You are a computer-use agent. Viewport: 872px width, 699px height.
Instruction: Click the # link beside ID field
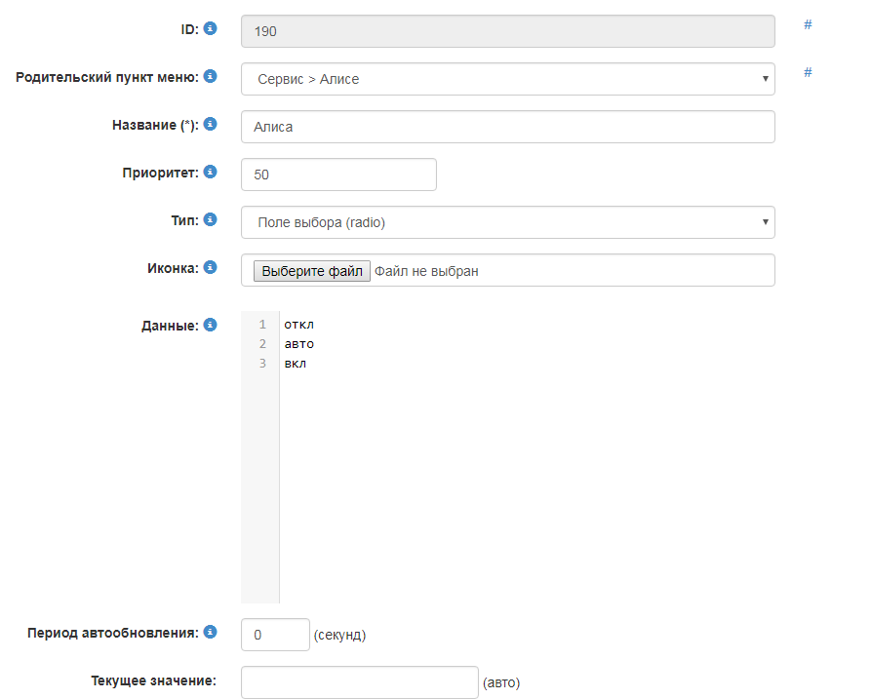pyautogui.click(x=808, y=25)
